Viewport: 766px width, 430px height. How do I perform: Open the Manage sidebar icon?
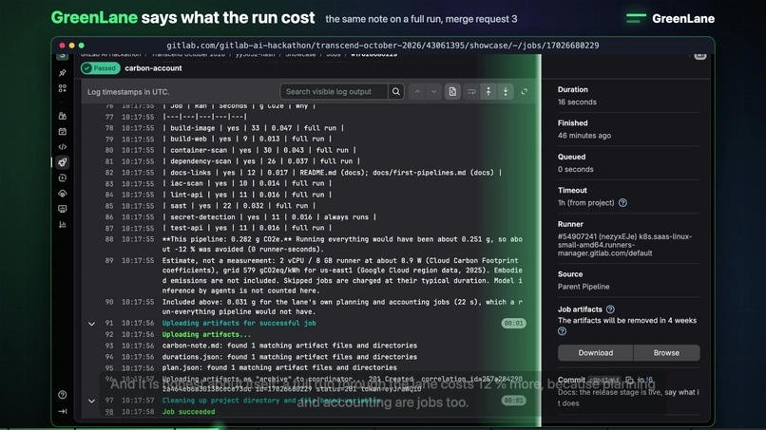point(63,116)
